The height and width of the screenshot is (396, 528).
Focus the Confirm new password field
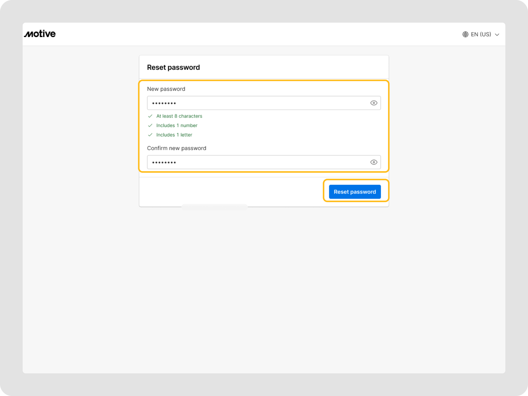pyautogui.click(x=258, y=162)
